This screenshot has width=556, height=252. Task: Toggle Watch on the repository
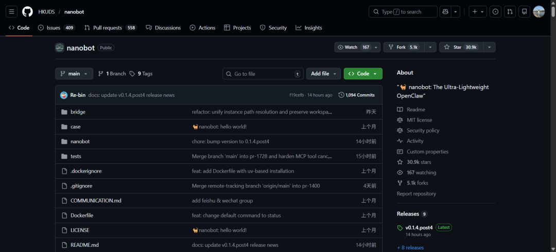(354, 47)
